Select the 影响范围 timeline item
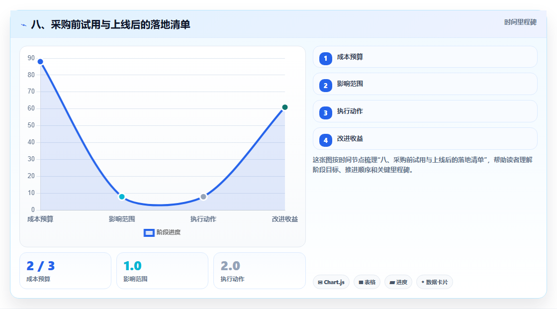The width and height of the screenshot is (557, 309). [425, 84]
